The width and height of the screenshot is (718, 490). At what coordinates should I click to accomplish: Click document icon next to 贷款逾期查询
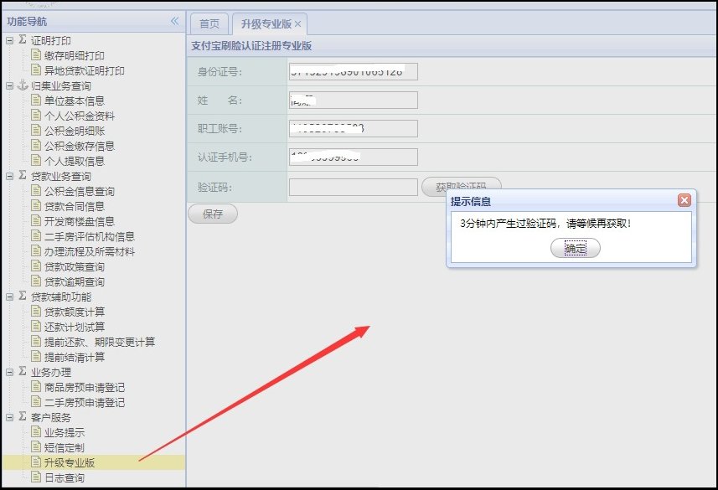tap(36, 281)
